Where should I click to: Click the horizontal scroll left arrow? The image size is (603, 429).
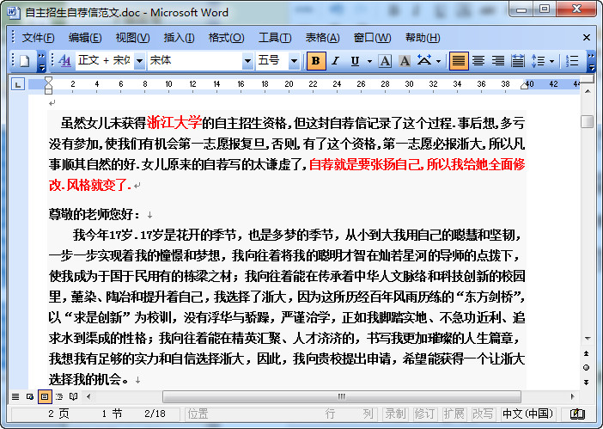click(x=88, y=396)
